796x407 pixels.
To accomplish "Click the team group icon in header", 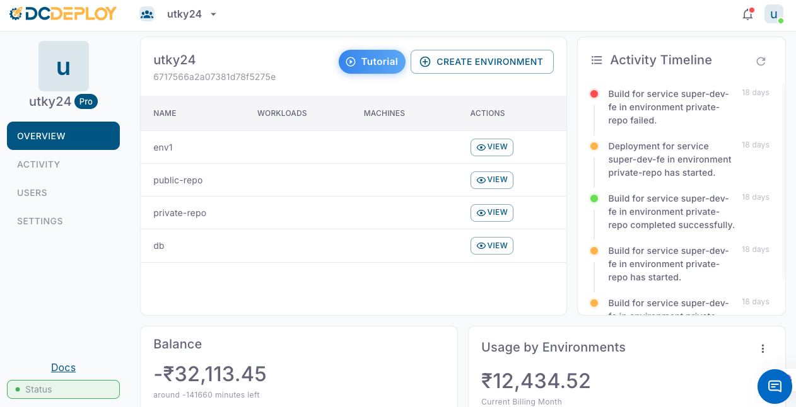I will 147,14.
